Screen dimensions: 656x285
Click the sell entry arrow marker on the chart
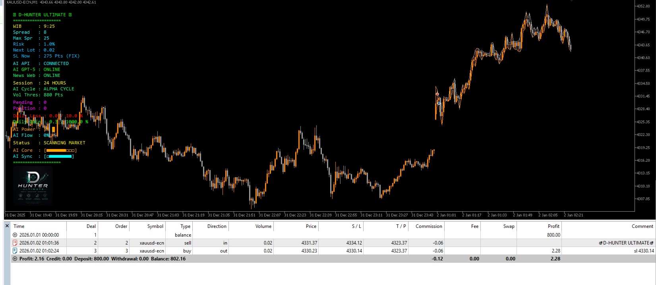point(437,94)
